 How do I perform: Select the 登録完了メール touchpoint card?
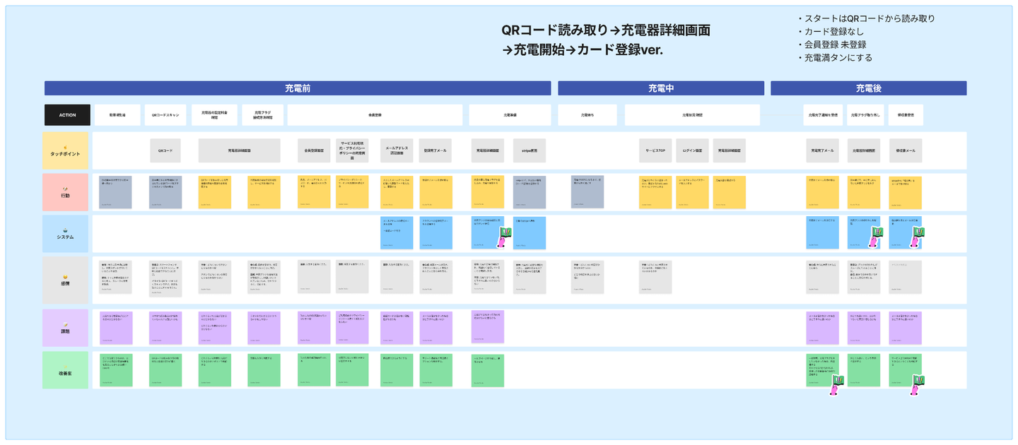(x=435, y=150)
